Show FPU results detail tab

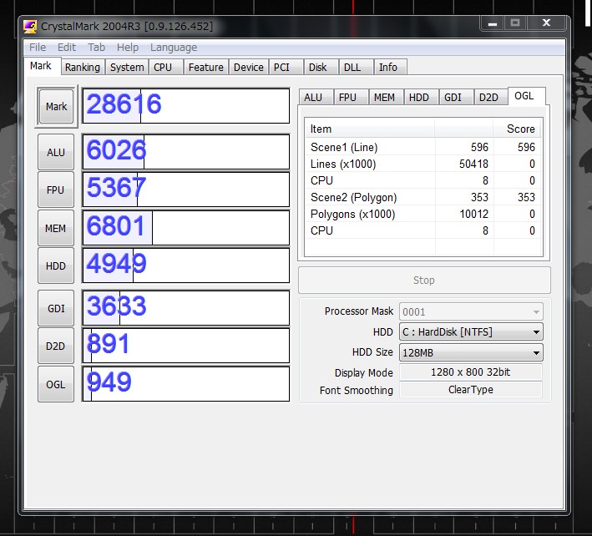coord(352,98)
